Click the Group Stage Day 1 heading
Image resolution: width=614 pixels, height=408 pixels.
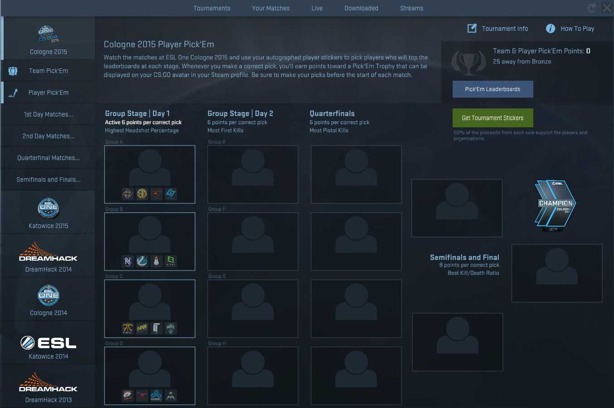(x=137, y=113)
